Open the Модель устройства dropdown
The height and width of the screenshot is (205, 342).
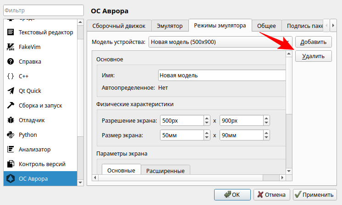(221, 42)
